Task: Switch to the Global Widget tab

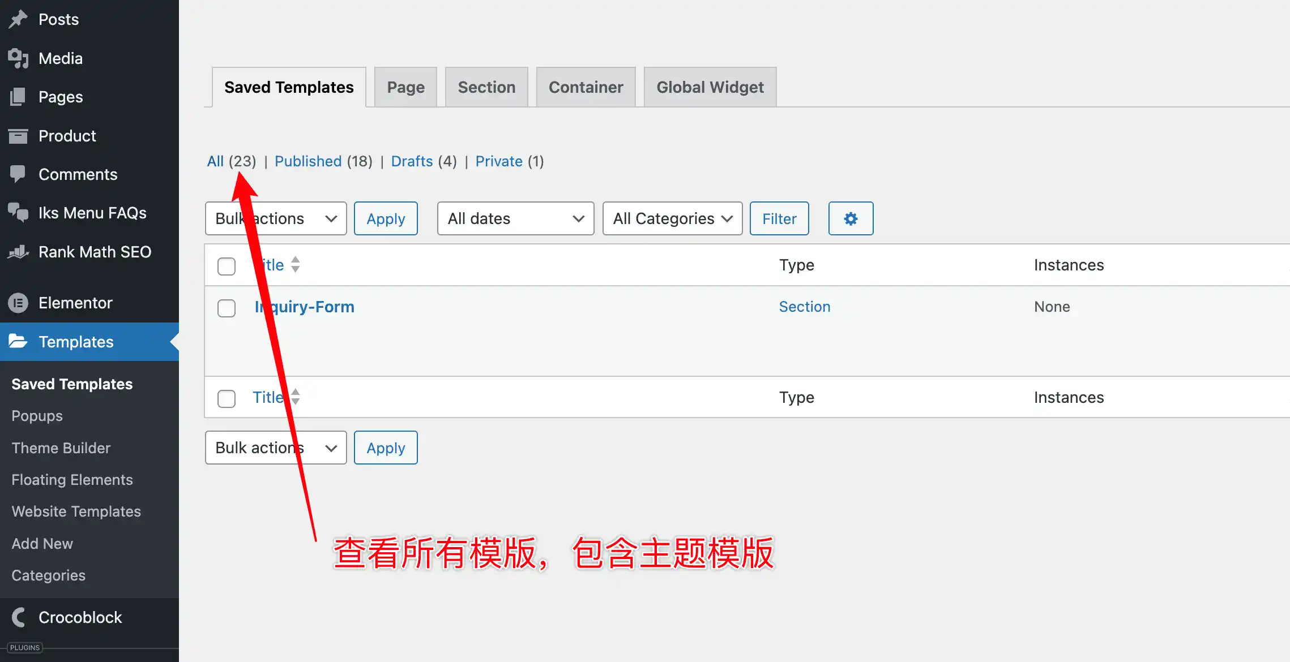Action: (x=710, y=87)
